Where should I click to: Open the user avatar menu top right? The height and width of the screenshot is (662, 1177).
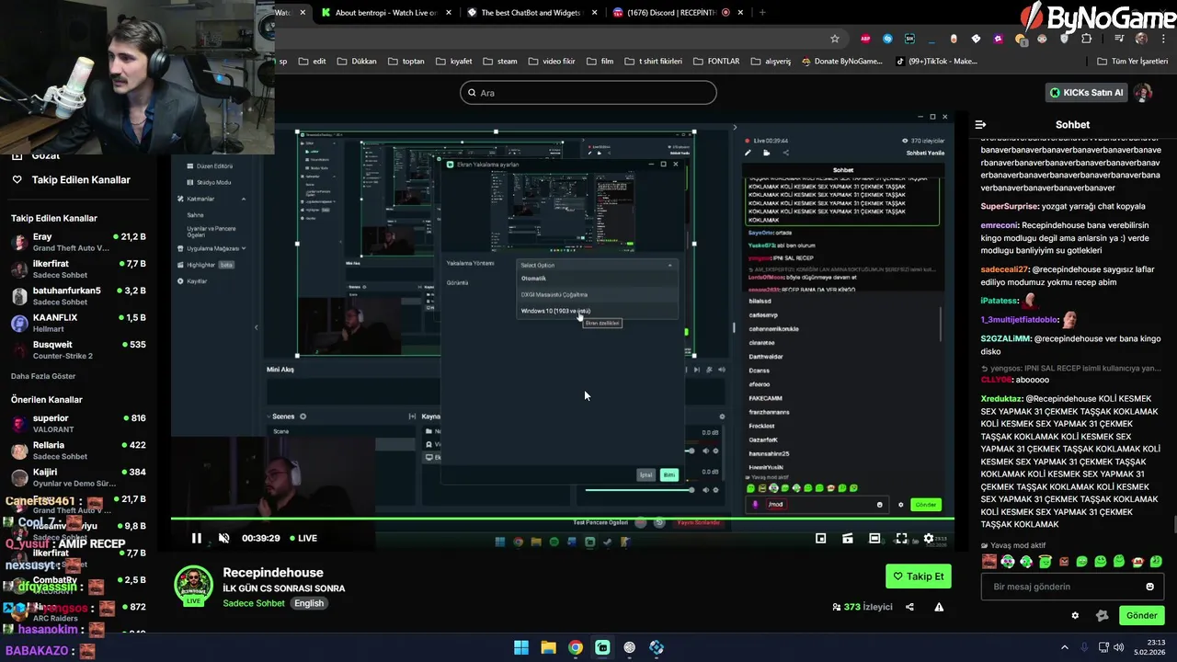(x=1143, y=93)
